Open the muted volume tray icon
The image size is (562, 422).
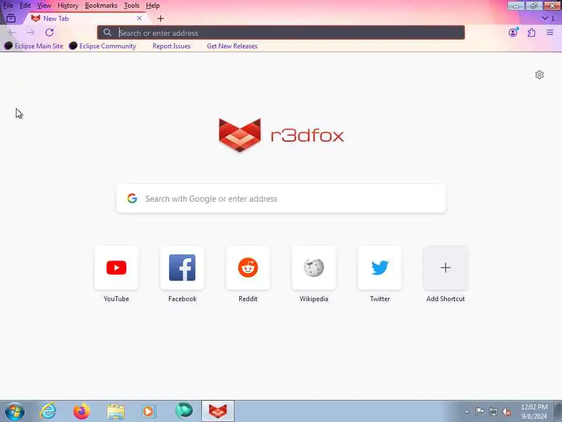507,412
